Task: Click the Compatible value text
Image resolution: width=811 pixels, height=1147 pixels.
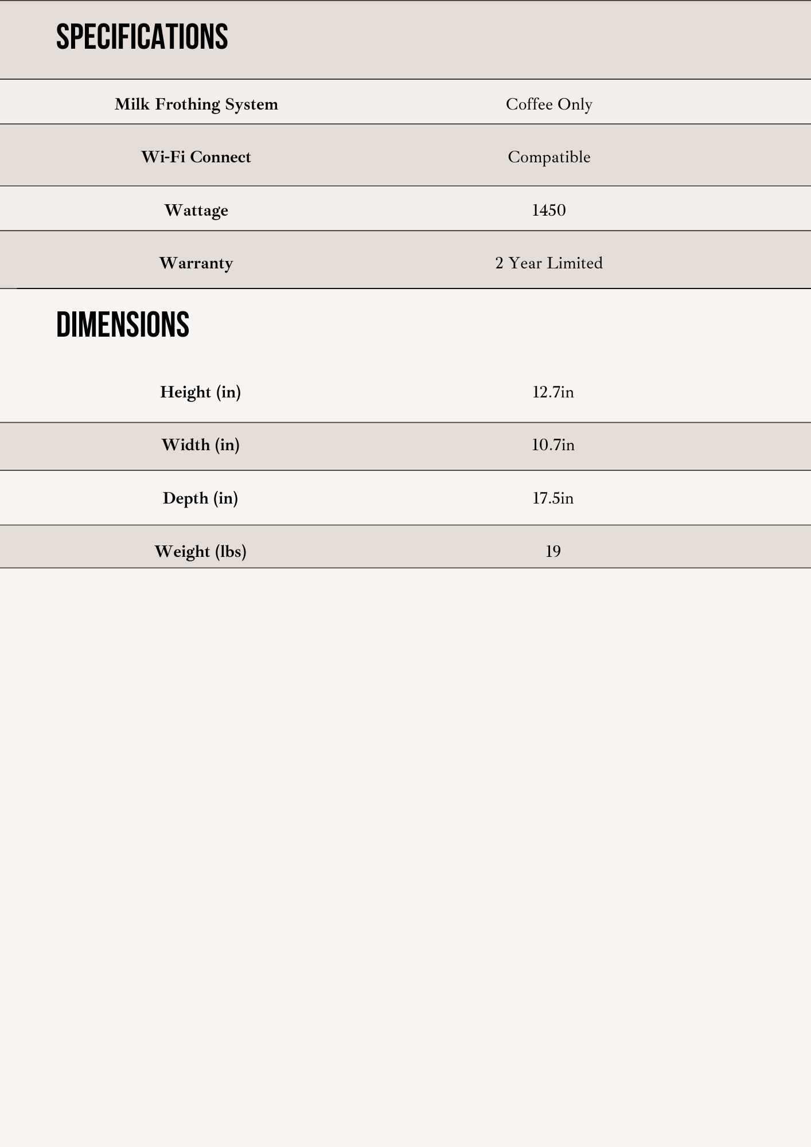Action: tap(549, 157)
